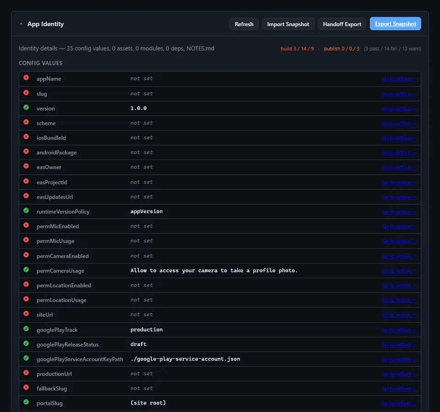
Task: Click the publish 0 / 0 / 3 status
Action: click(341, 49)
